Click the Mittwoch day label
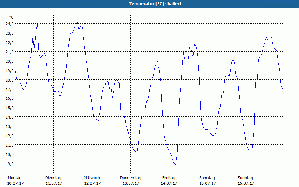 [x=92, y=178]
